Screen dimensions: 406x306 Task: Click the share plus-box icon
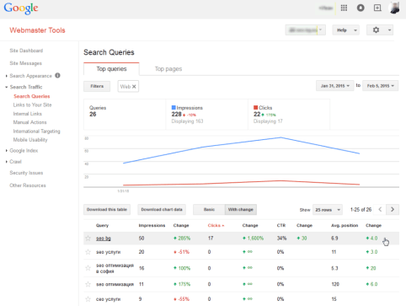click(x=377, y=8)
